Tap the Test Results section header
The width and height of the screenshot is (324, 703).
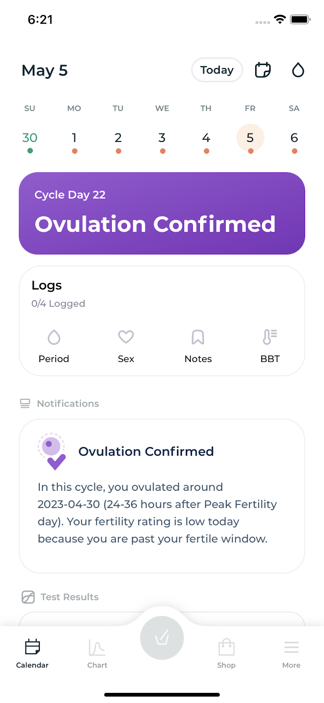tap(69, 597)
